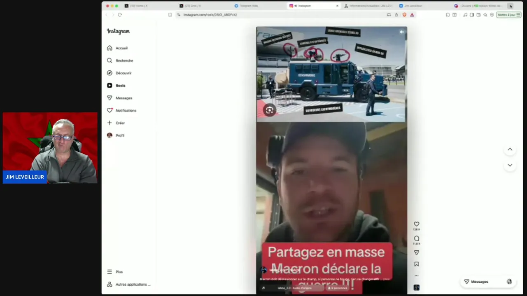Click the reel author's profile picture

[x=263, y=270]
